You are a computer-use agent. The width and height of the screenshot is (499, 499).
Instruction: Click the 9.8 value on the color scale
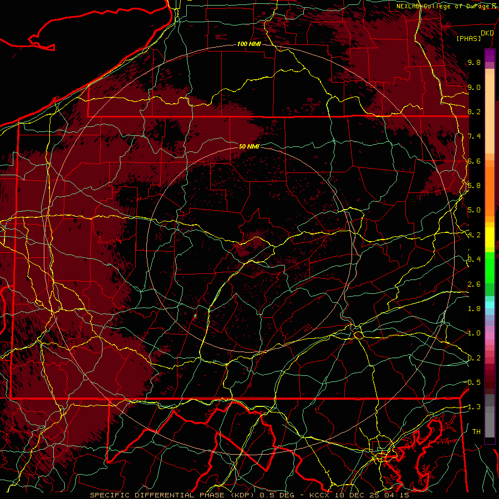coord(474,62)
